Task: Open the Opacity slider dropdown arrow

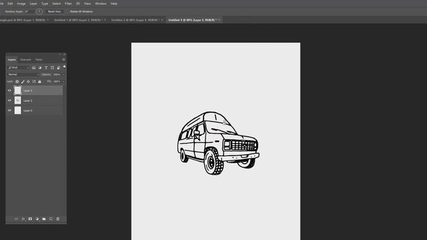Action: [x=63, y=75]
